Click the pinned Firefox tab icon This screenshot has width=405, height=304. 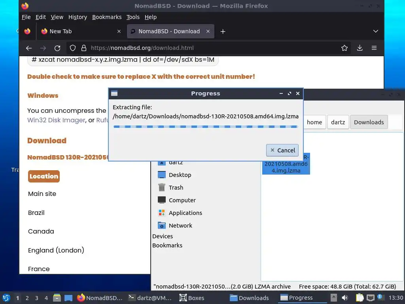pyautogui.click(x=27, y=31)
